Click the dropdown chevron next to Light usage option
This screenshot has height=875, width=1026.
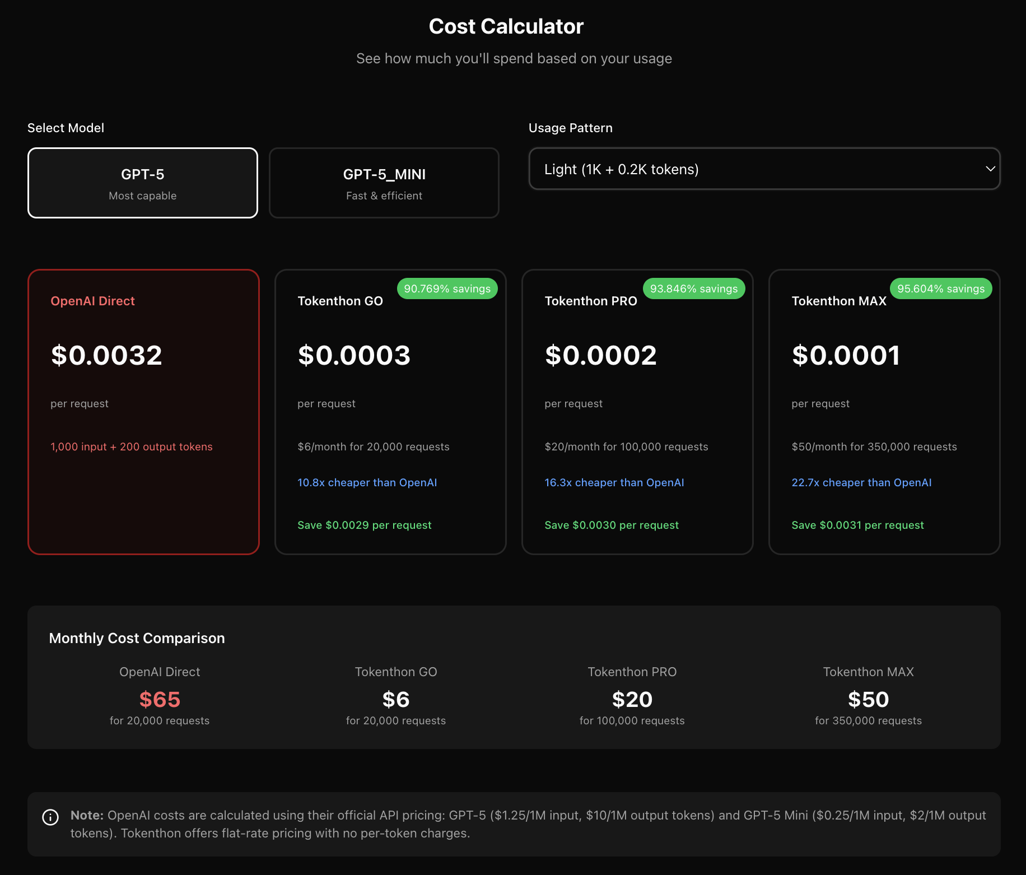click(x=990, y=168)
